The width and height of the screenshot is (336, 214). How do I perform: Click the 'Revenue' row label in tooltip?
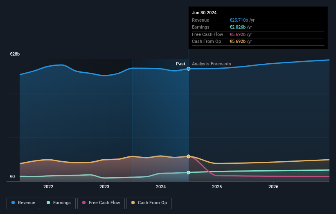tap(201, 20)
